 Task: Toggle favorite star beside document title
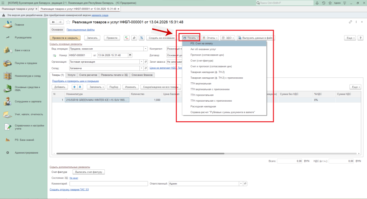68,22
